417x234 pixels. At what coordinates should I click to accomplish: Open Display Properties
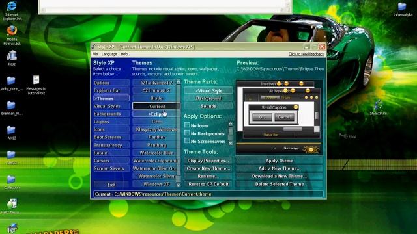point(208,161)
